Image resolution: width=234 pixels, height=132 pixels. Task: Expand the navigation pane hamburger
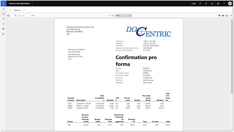click(3, 9)
